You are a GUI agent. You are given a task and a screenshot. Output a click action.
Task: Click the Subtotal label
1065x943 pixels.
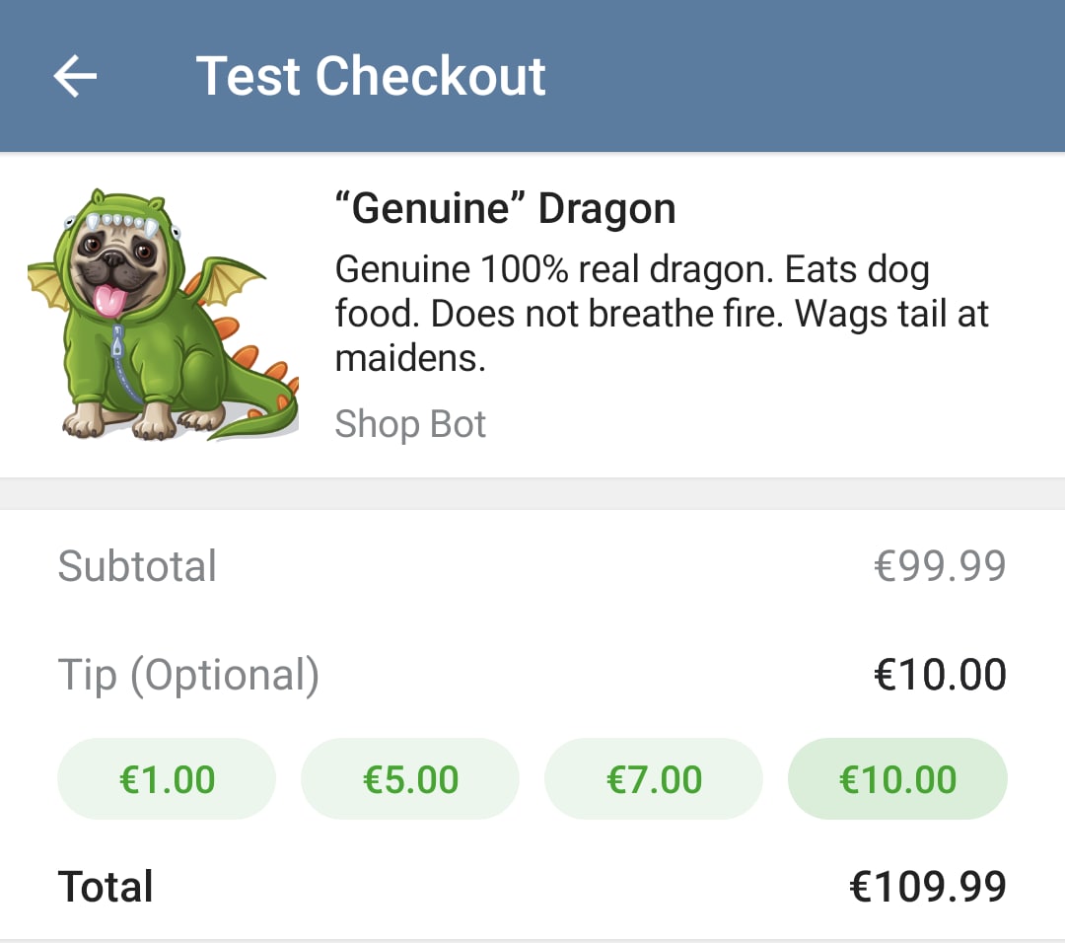tap(137, 566)
